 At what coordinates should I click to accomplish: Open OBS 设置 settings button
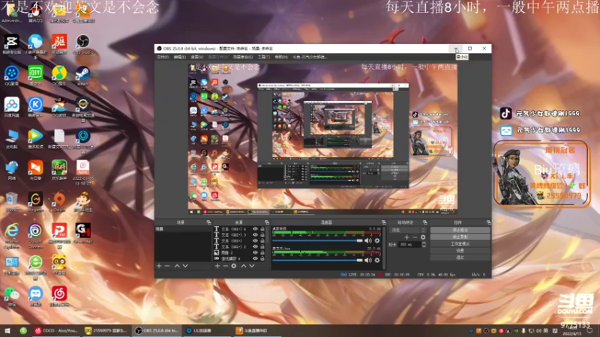tap(460, 251)
